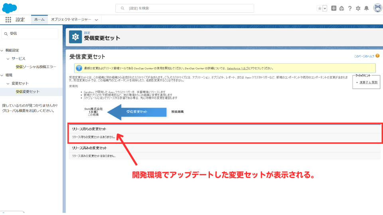Open the notifications bell
383x215 pixels.
pyautogui.click(x=366, y=8)
